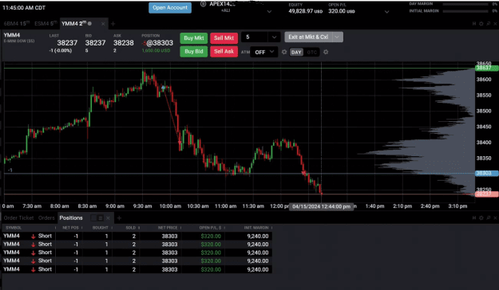Sort by the NET PRICE column header
The height and width of the screenshot is (290, 499).
(168, 228)
